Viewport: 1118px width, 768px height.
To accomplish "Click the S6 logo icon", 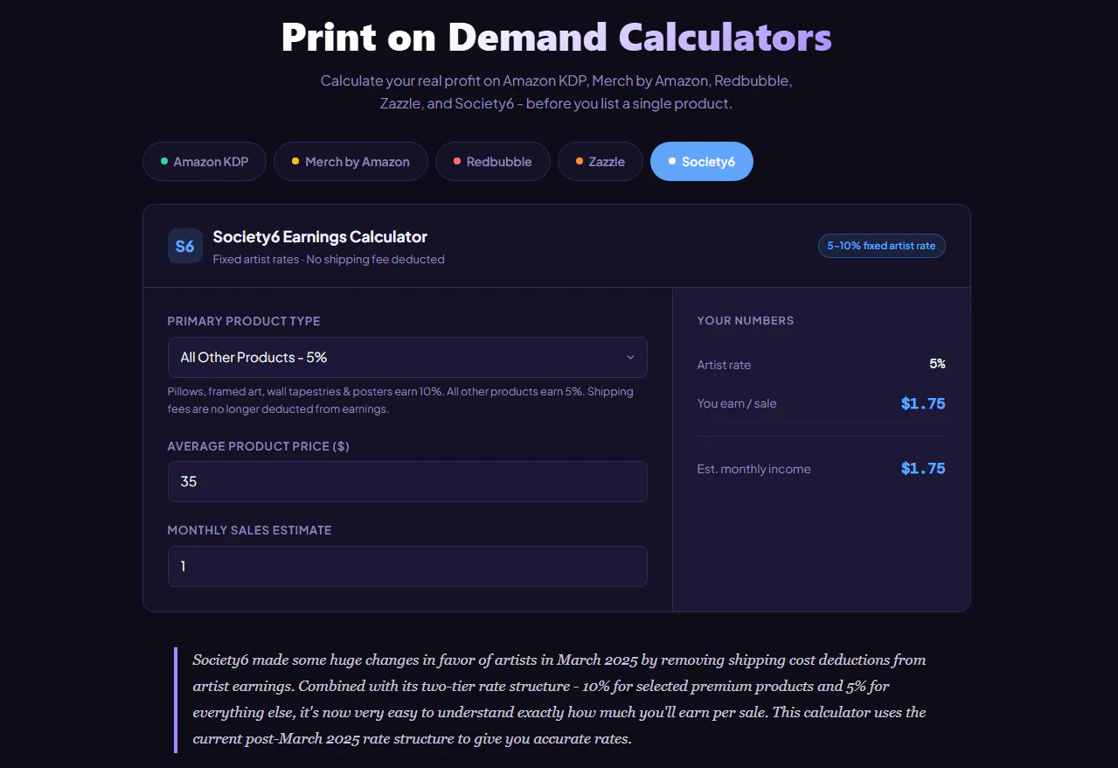I will pos(185,246).
